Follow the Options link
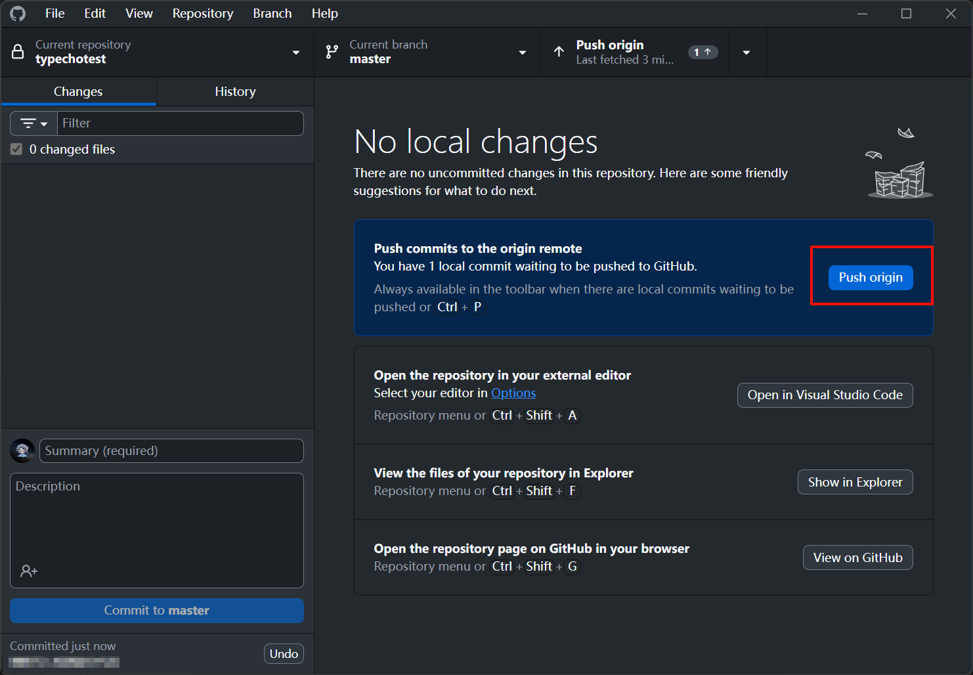 [x=513, y=393]
